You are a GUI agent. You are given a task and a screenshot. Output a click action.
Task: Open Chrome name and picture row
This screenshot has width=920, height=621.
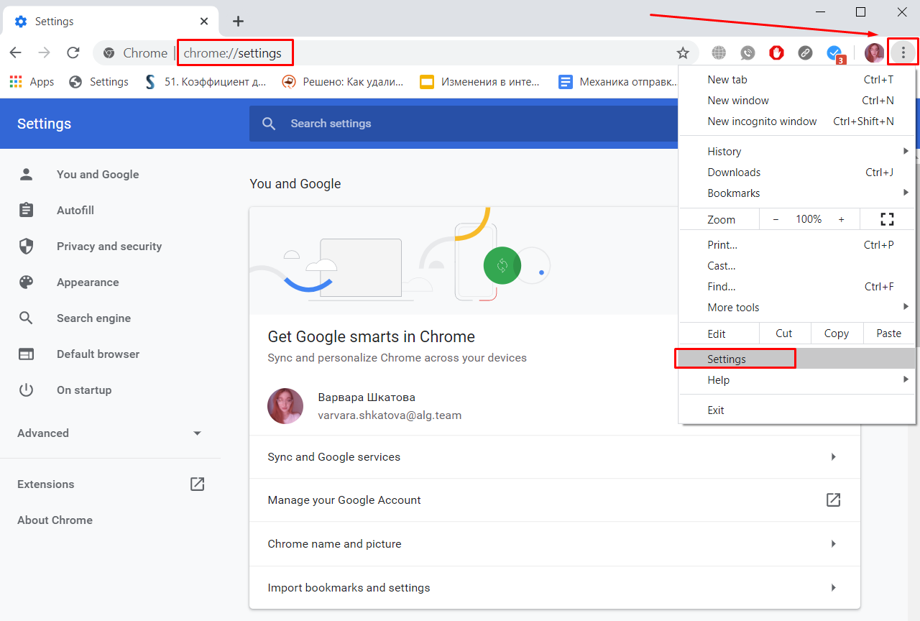coord(554,544)
